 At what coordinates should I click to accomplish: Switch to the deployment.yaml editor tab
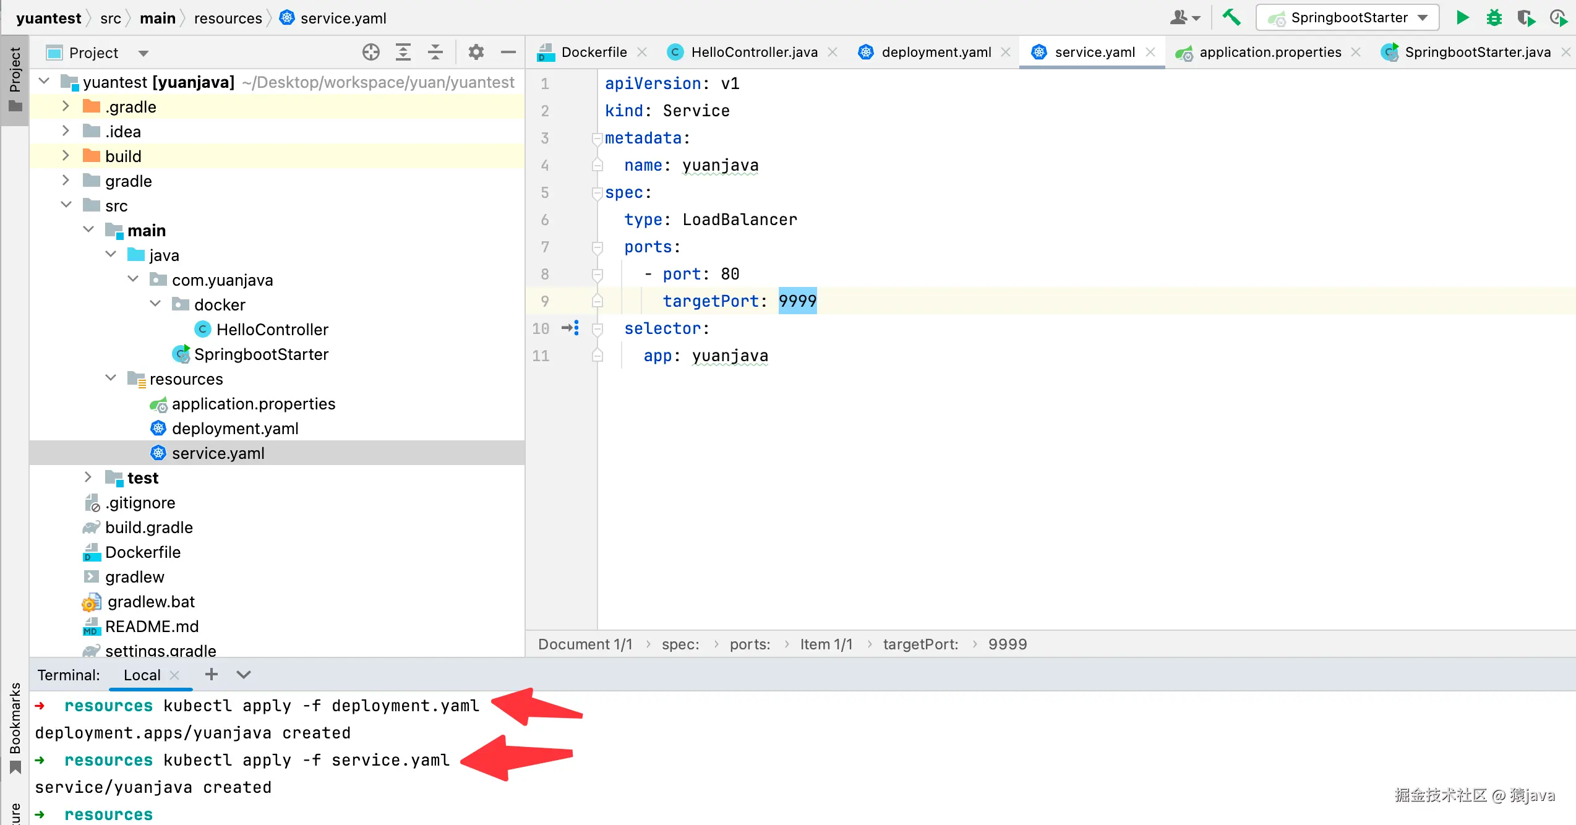pyautogui.click(x=935, y=53)
